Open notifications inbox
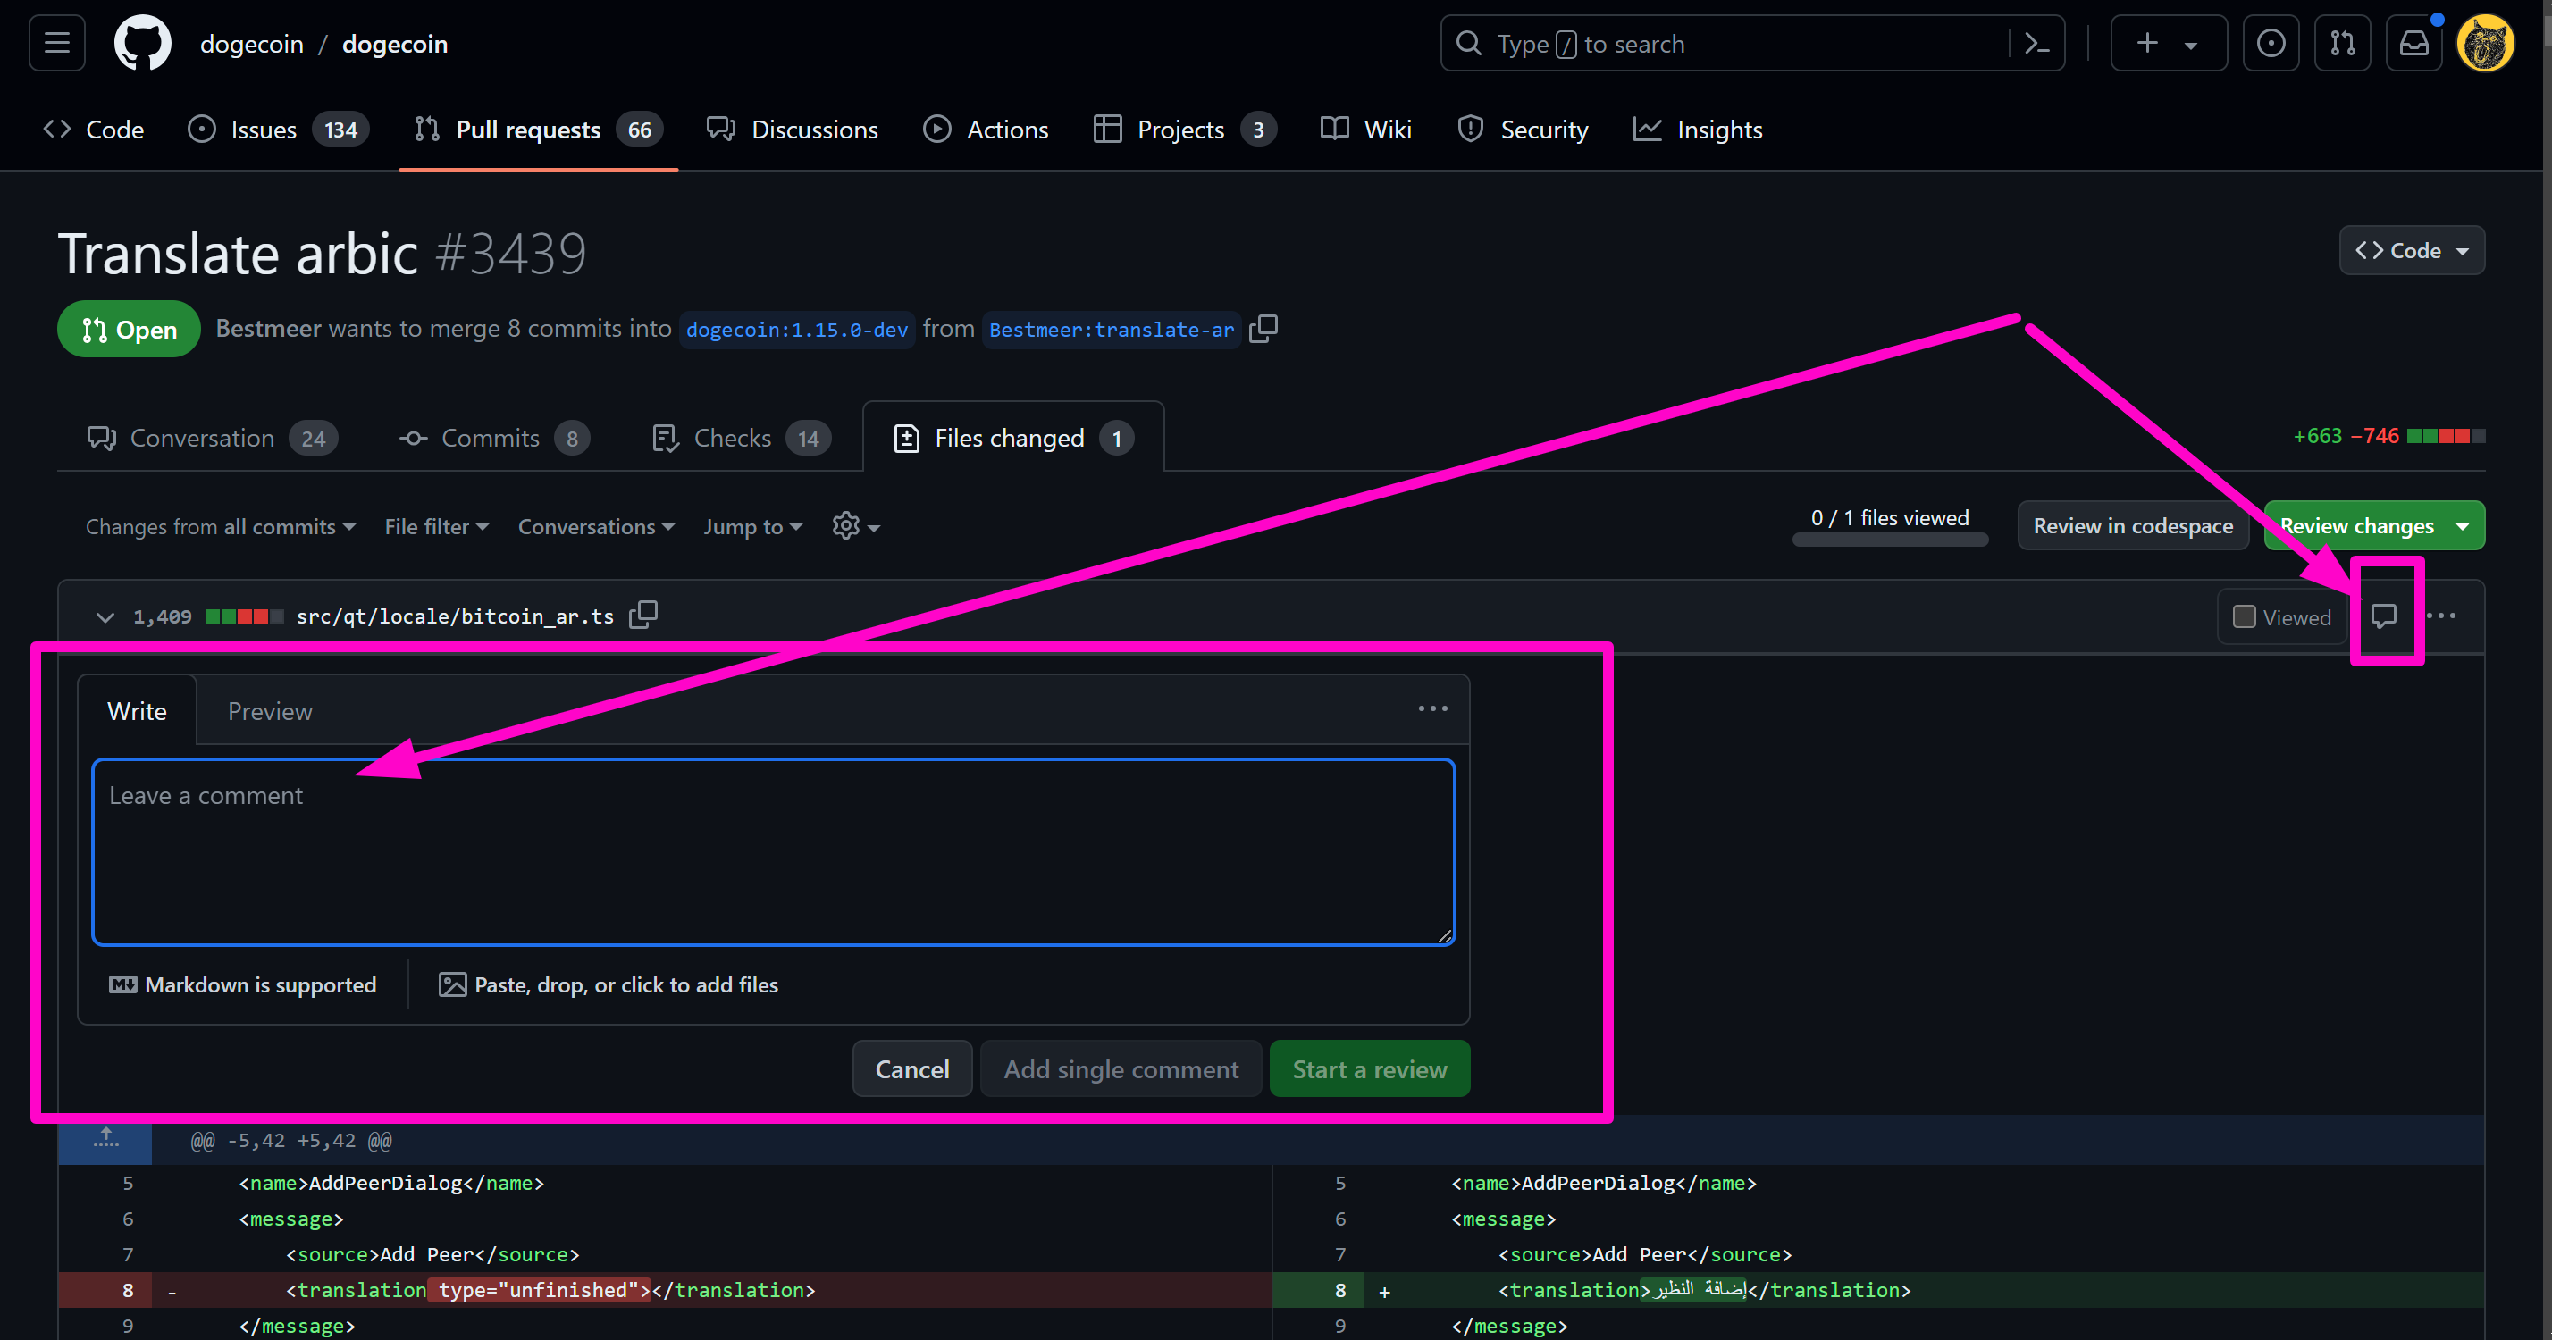The width and height of the screenshot is (2552, 1340). pyautogui.click(x=2413, y=44)
